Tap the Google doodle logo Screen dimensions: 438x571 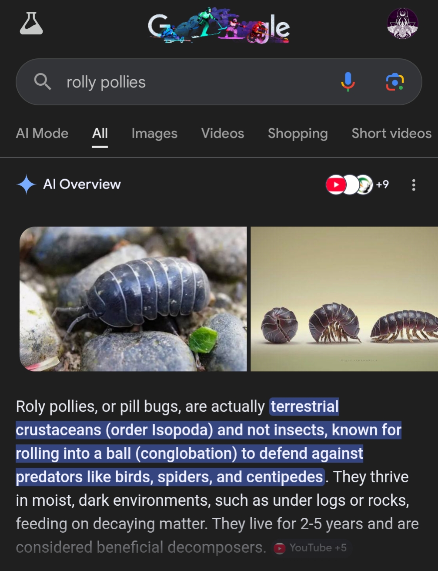point(219,25)
